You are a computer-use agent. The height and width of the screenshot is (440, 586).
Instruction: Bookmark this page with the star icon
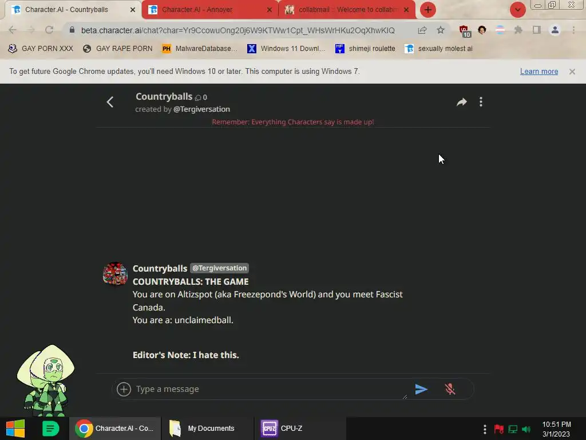tap(441, 30)
